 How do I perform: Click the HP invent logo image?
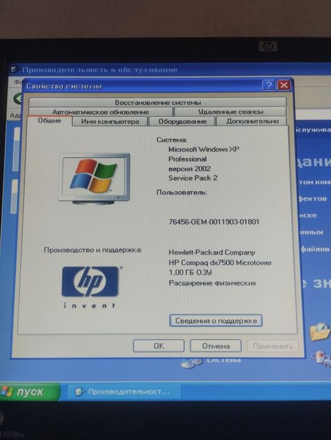click(90, 287)
